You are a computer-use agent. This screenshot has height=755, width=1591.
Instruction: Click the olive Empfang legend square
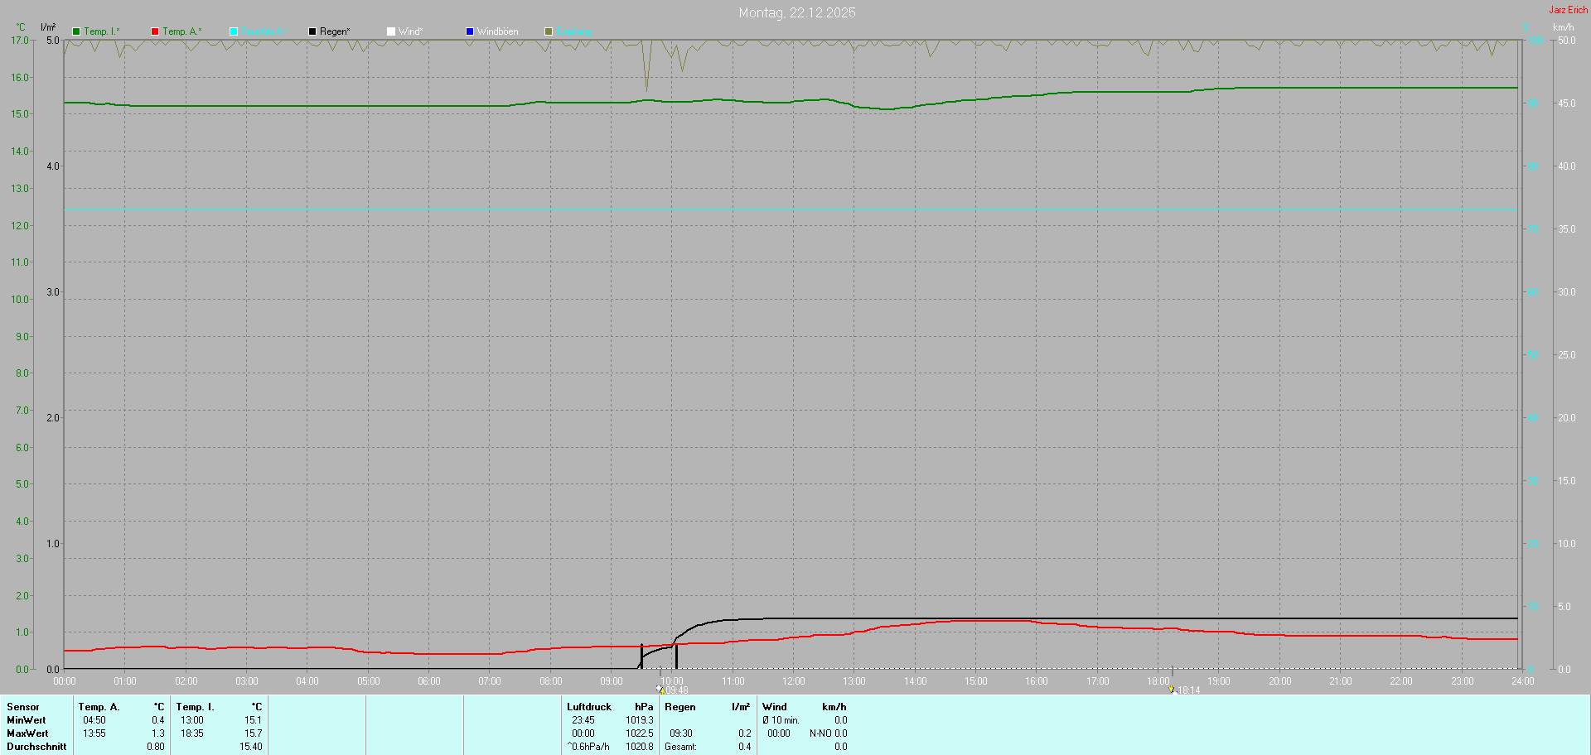(549, 31)
